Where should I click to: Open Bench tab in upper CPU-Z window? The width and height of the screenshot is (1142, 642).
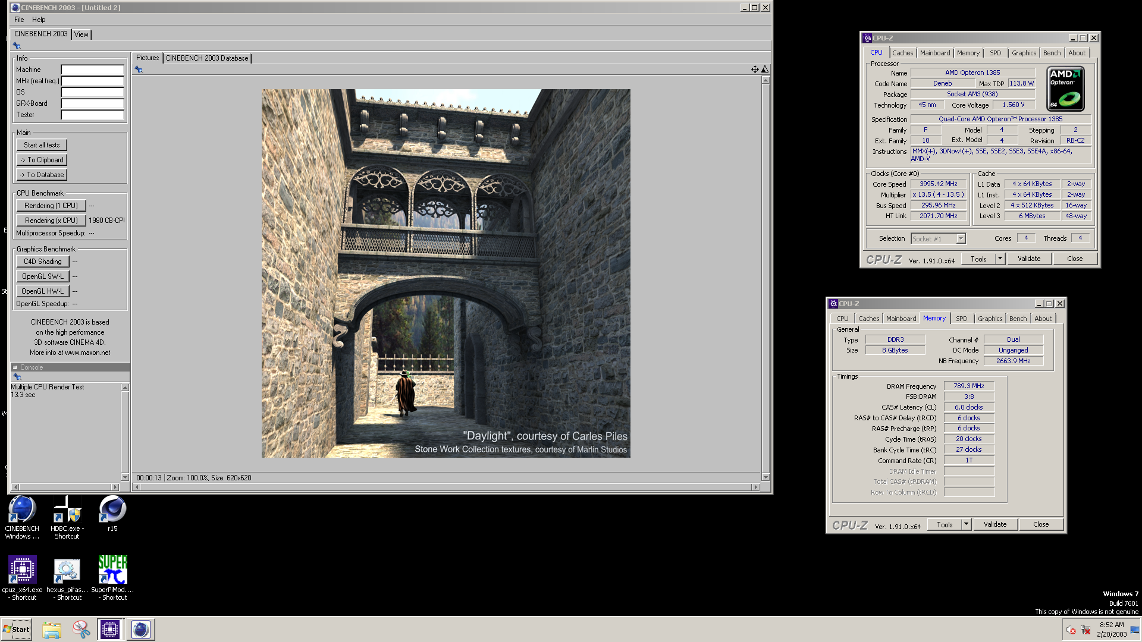point(1052,53)
